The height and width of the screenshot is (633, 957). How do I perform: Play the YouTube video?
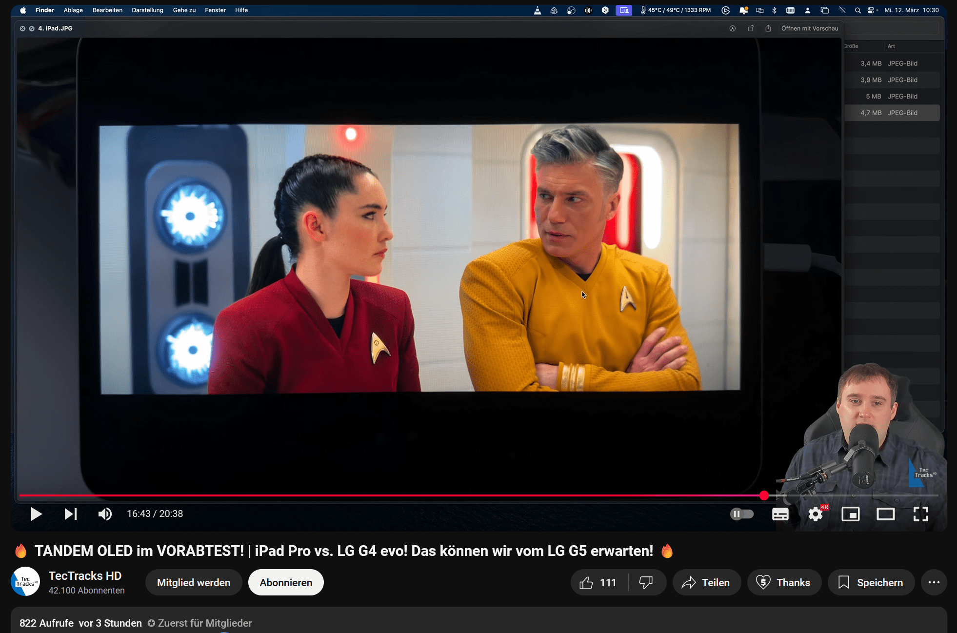coord(36,514)
